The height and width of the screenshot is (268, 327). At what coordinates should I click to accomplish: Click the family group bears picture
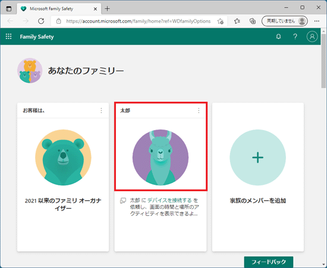[30, 71]
